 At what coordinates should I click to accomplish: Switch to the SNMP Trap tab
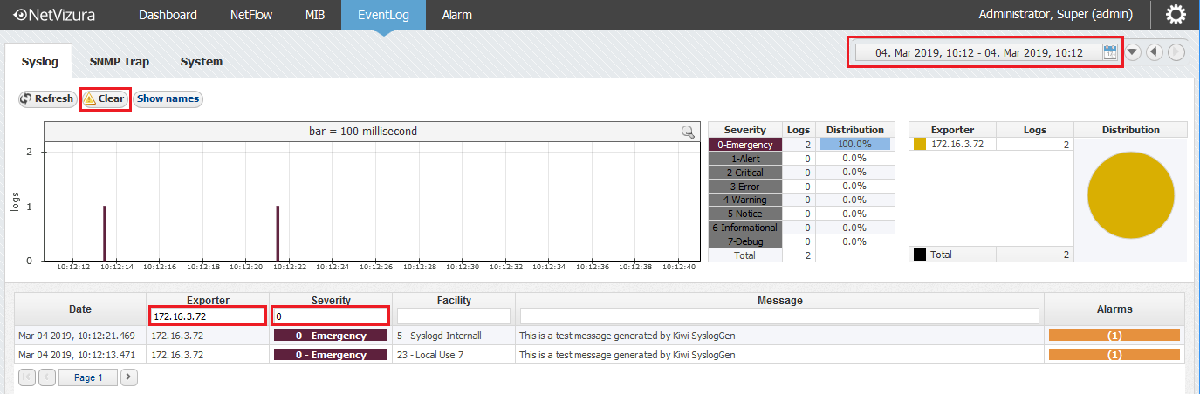tap(120, 62)
